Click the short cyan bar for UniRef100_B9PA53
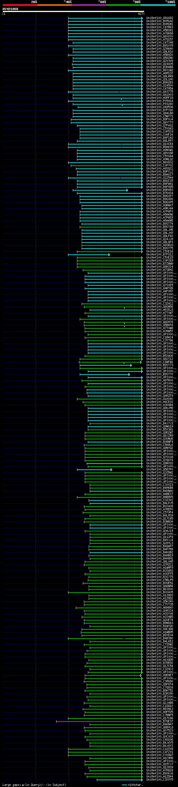178x787 pixels. click(100, 190)
